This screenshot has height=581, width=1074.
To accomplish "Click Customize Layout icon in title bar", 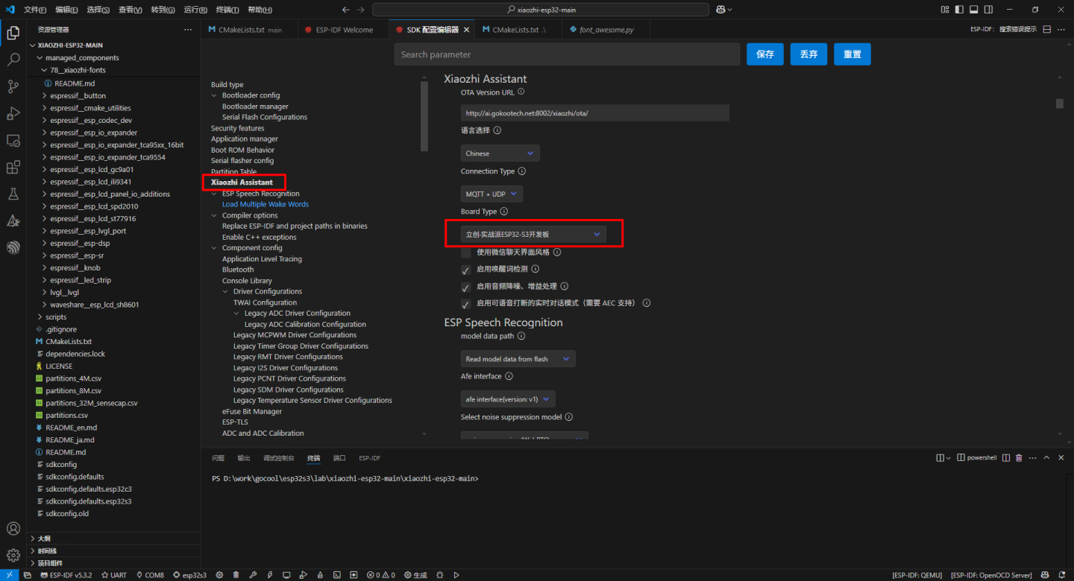I will tap(945, 10).
